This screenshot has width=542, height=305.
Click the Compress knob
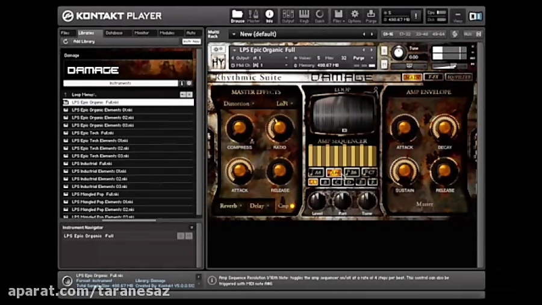(x=239, y=128)
